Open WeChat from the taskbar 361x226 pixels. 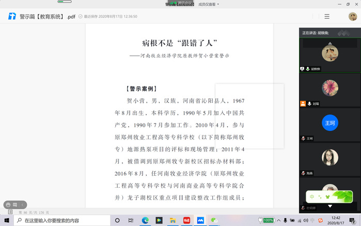tap(214, 220)
